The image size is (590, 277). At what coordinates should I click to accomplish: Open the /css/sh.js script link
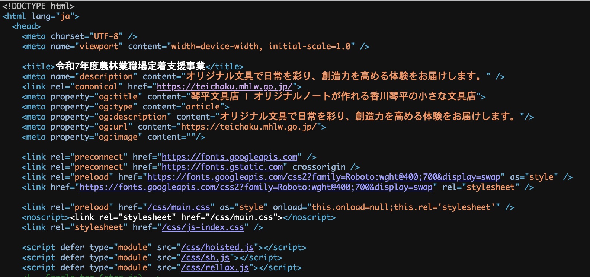click(x=205, y=258)
